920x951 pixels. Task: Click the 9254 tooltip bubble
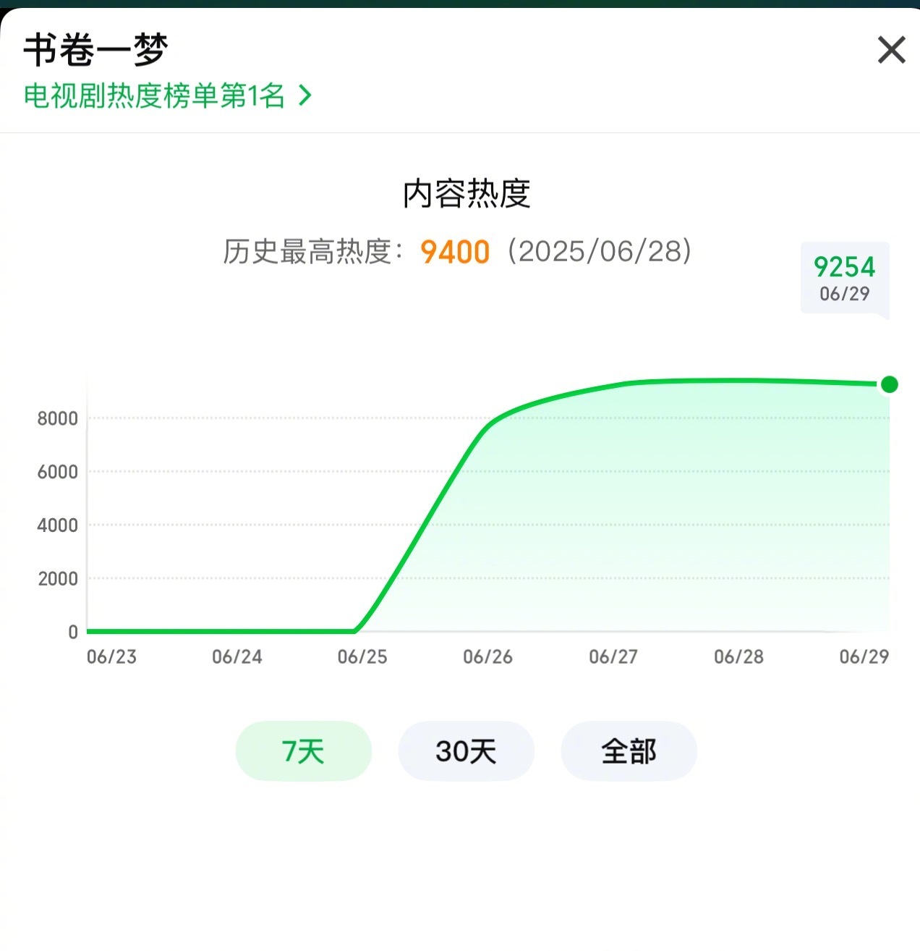click(x=845, y=279)
